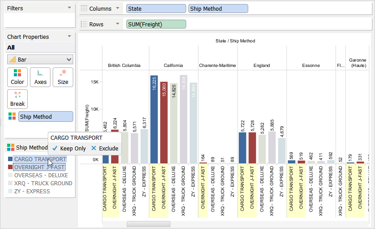Screen dimensions: 375x229
Task: Click the OVERSEAS - DELUXE legend color swatch
Action: pos(10,175)
